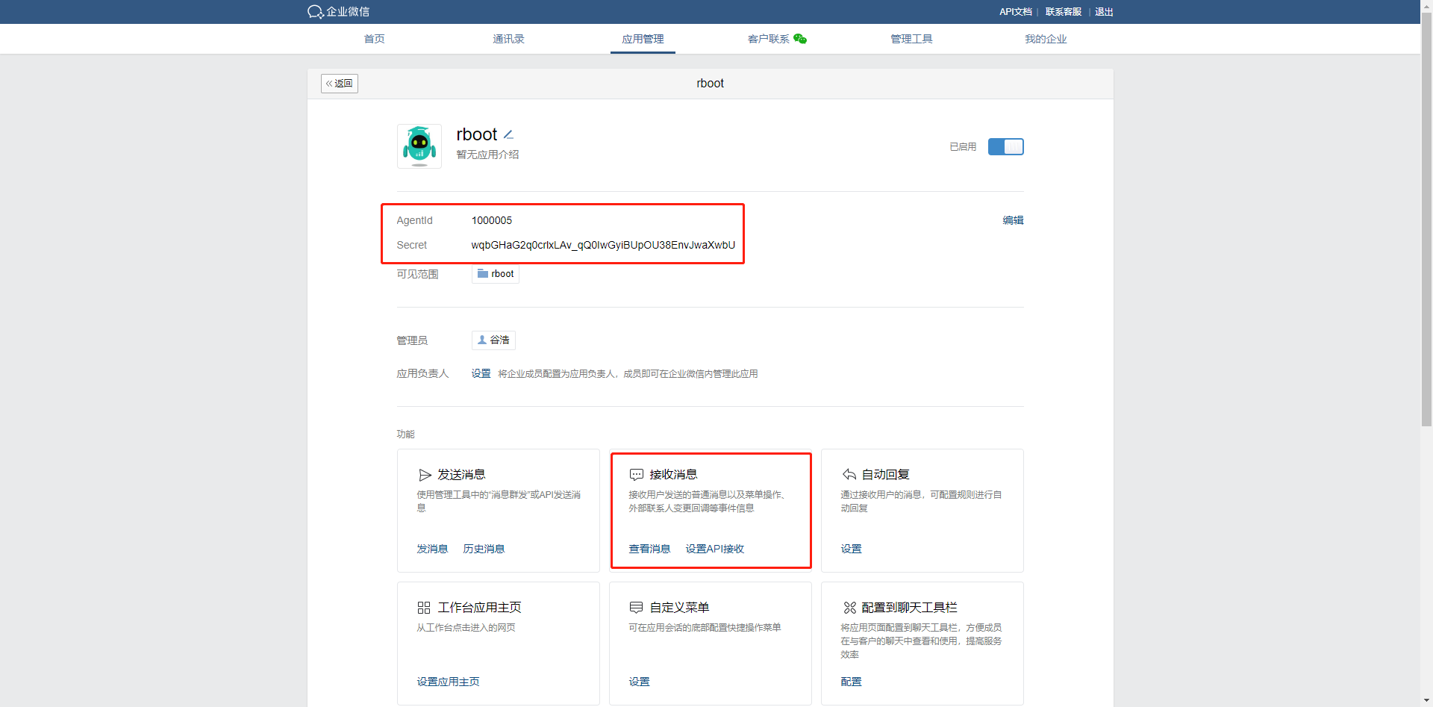The width and height of the screenshot is (1433, 707).
Task: Open the 历史消息 link
Action: point(484,549)
